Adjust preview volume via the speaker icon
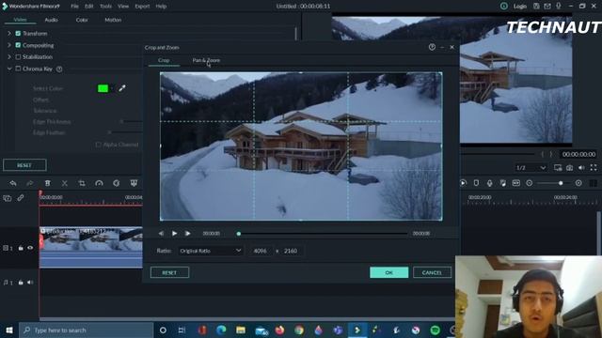This screenshot has width=602, height=338. click(581, 168)
